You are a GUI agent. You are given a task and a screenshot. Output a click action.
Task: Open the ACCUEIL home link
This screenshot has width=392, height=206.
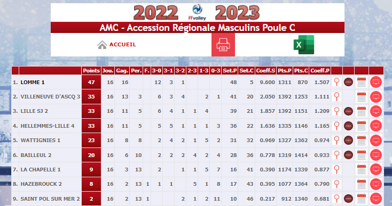[x=122, y=45]
